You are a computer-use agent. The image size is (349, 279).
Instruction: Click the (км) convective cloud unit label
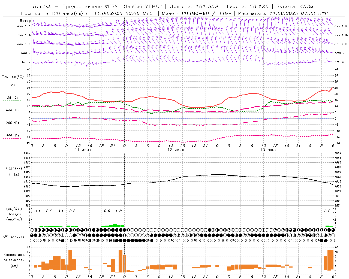pos(14,265)
